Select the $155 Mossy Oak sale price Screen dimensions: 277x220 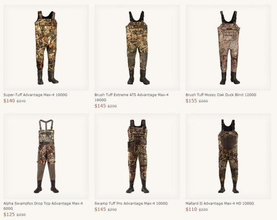coord(191,101)
